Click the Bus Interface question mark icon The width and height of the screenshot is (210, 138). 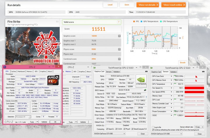click(x=146, y=97)
